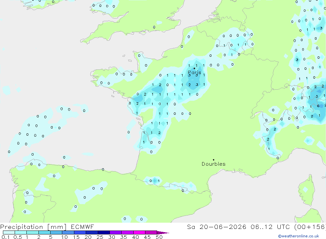Click the '(00+156)' forecast offset text
Image resolution: width=326 pixels, height=239 pixels.
click(310, 227)
